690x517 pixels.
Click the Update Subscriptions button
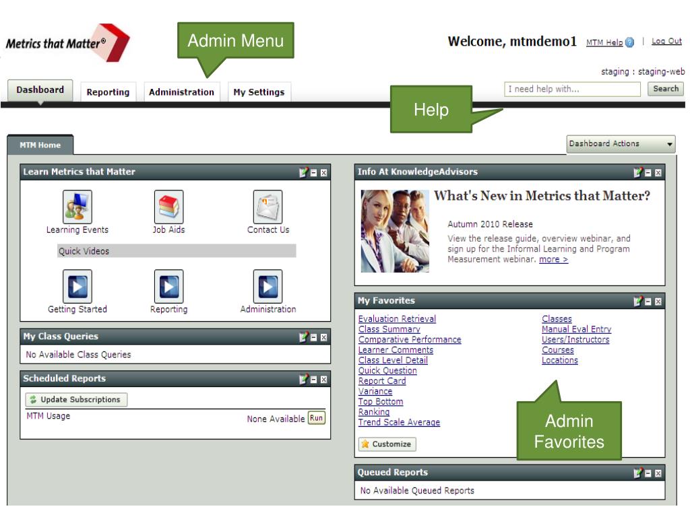click(x=77, y=400)
